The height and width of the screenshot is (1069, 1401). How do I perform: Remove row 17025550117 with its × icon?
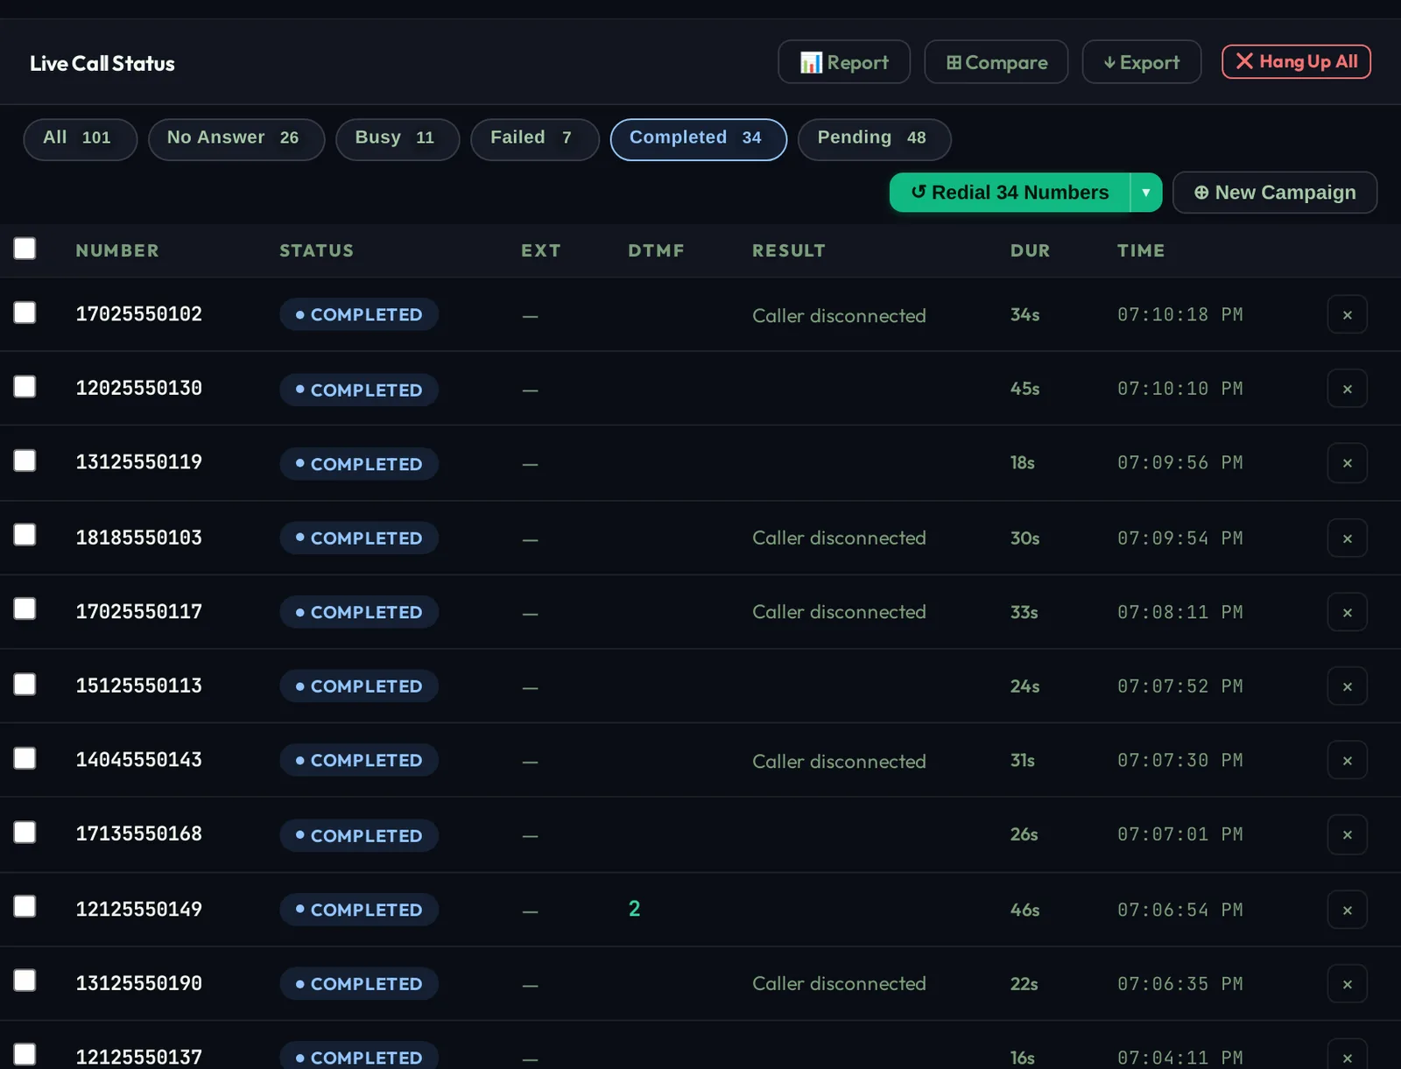[x=1347, y=613]
